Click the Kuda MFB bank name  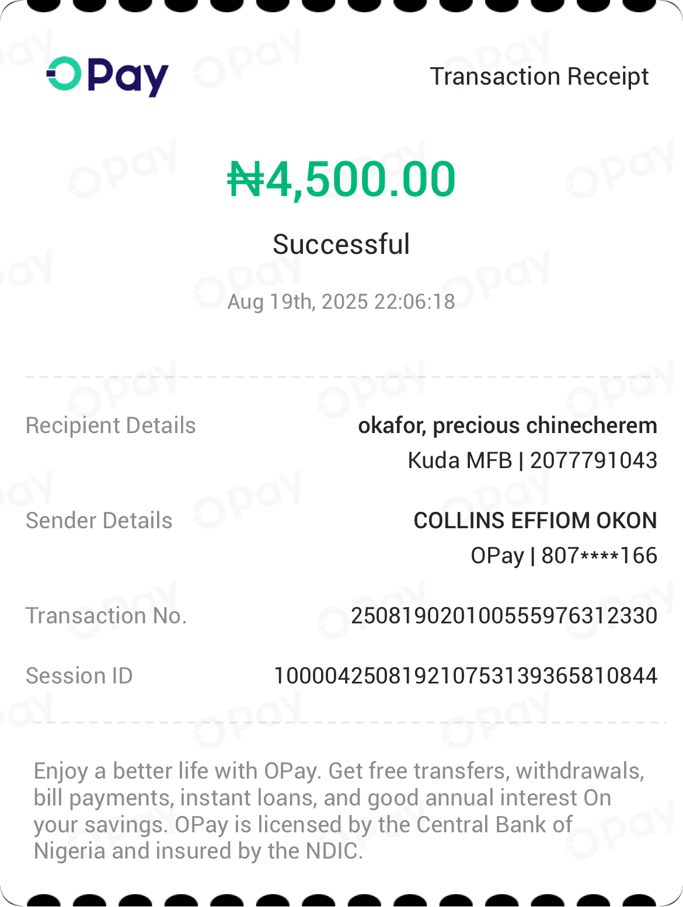459,461
